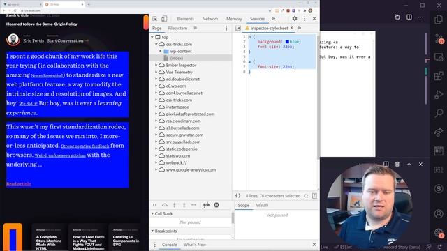Show more open files chevron
The height and width of the screenshot is (251, 447).
[300, 28]
